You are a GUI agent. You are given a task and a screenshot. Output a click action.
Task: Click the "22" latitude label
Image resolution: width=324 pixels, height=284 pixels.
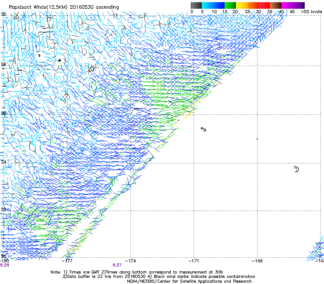point(4,209)
